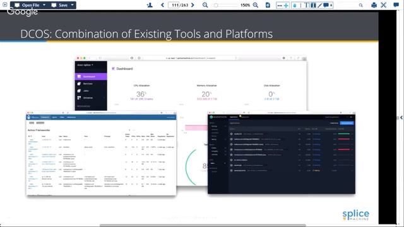Go to the next page arrow
The image size is (404, 227).
[193, 5]
